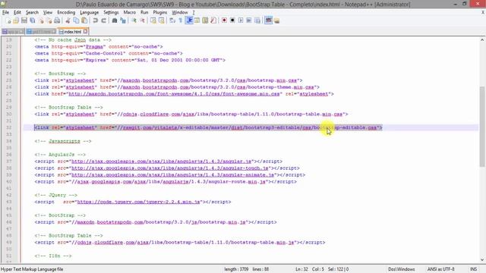Open a file with the Open icon
Screen dimensions: 486x273
16,20
